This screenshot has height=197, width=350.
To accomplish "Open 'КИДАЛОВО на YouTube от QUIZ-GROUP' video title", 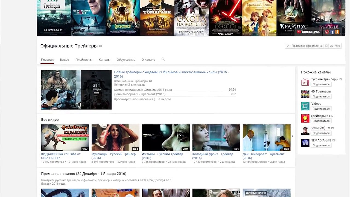I will [61, 156].
